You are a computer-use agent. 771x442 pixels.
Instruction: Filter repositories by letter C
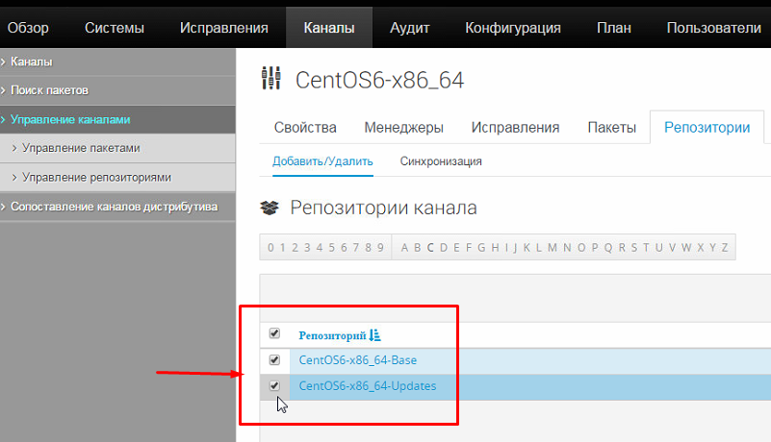click(x=430, y=248)
